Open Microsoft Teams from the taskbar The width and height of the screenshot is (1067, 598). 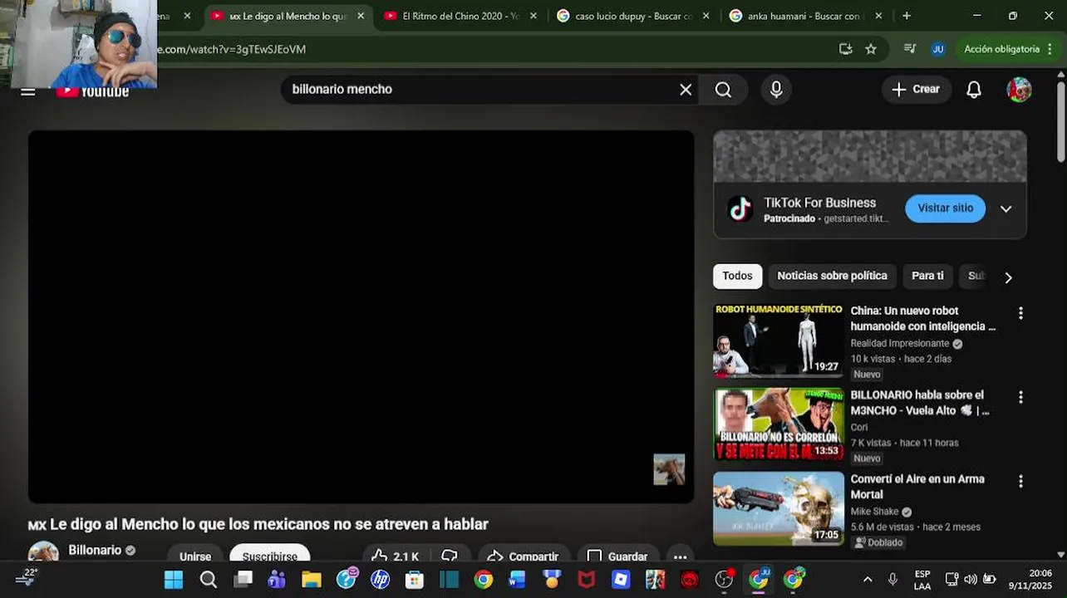[x=277, y=580]
